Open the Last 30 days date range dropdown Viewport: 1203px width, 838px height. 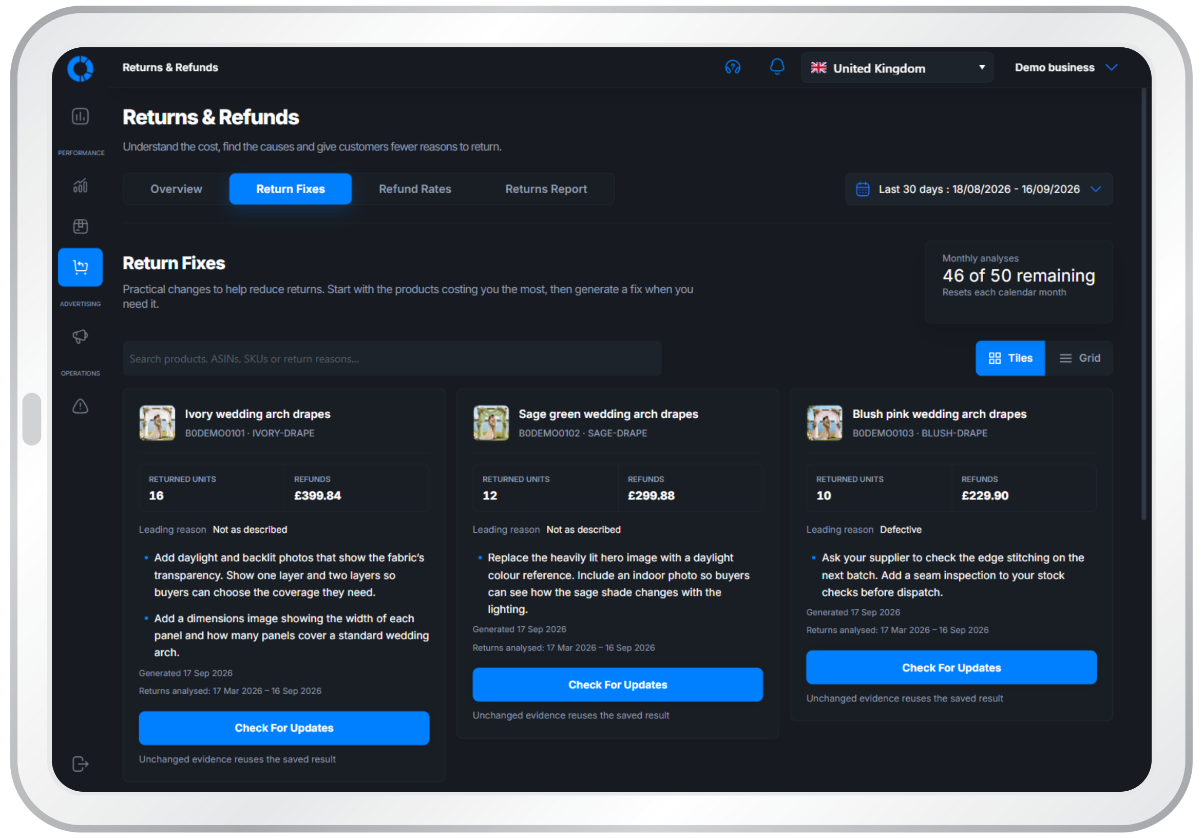[979, 189]
